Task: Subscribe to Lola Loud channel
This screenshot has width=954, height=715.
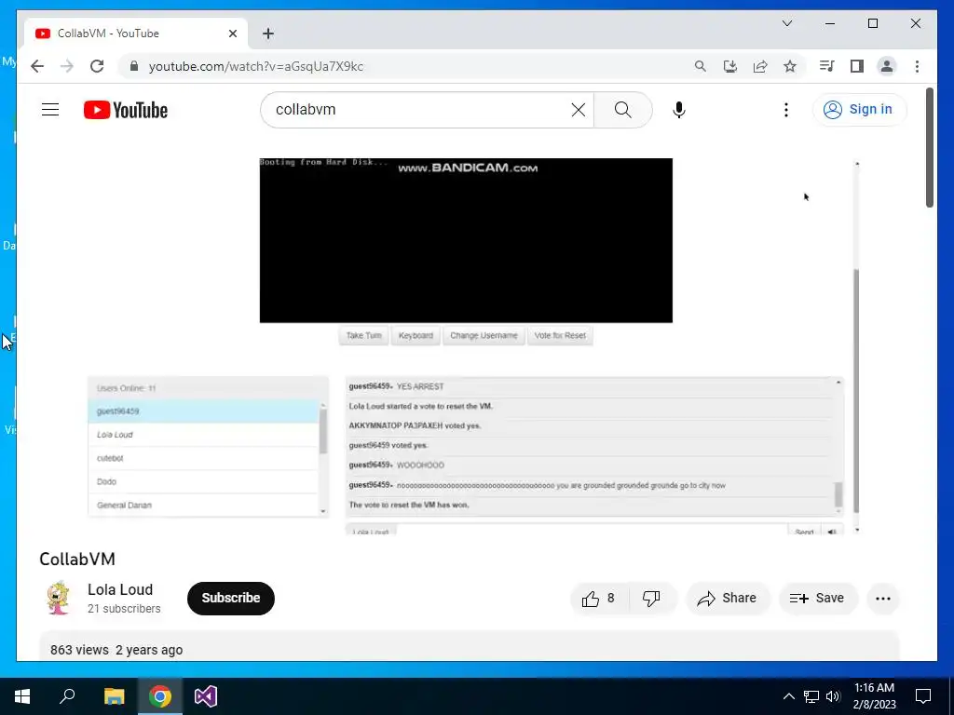Action: pyautogui.click(x=231, y=599)
